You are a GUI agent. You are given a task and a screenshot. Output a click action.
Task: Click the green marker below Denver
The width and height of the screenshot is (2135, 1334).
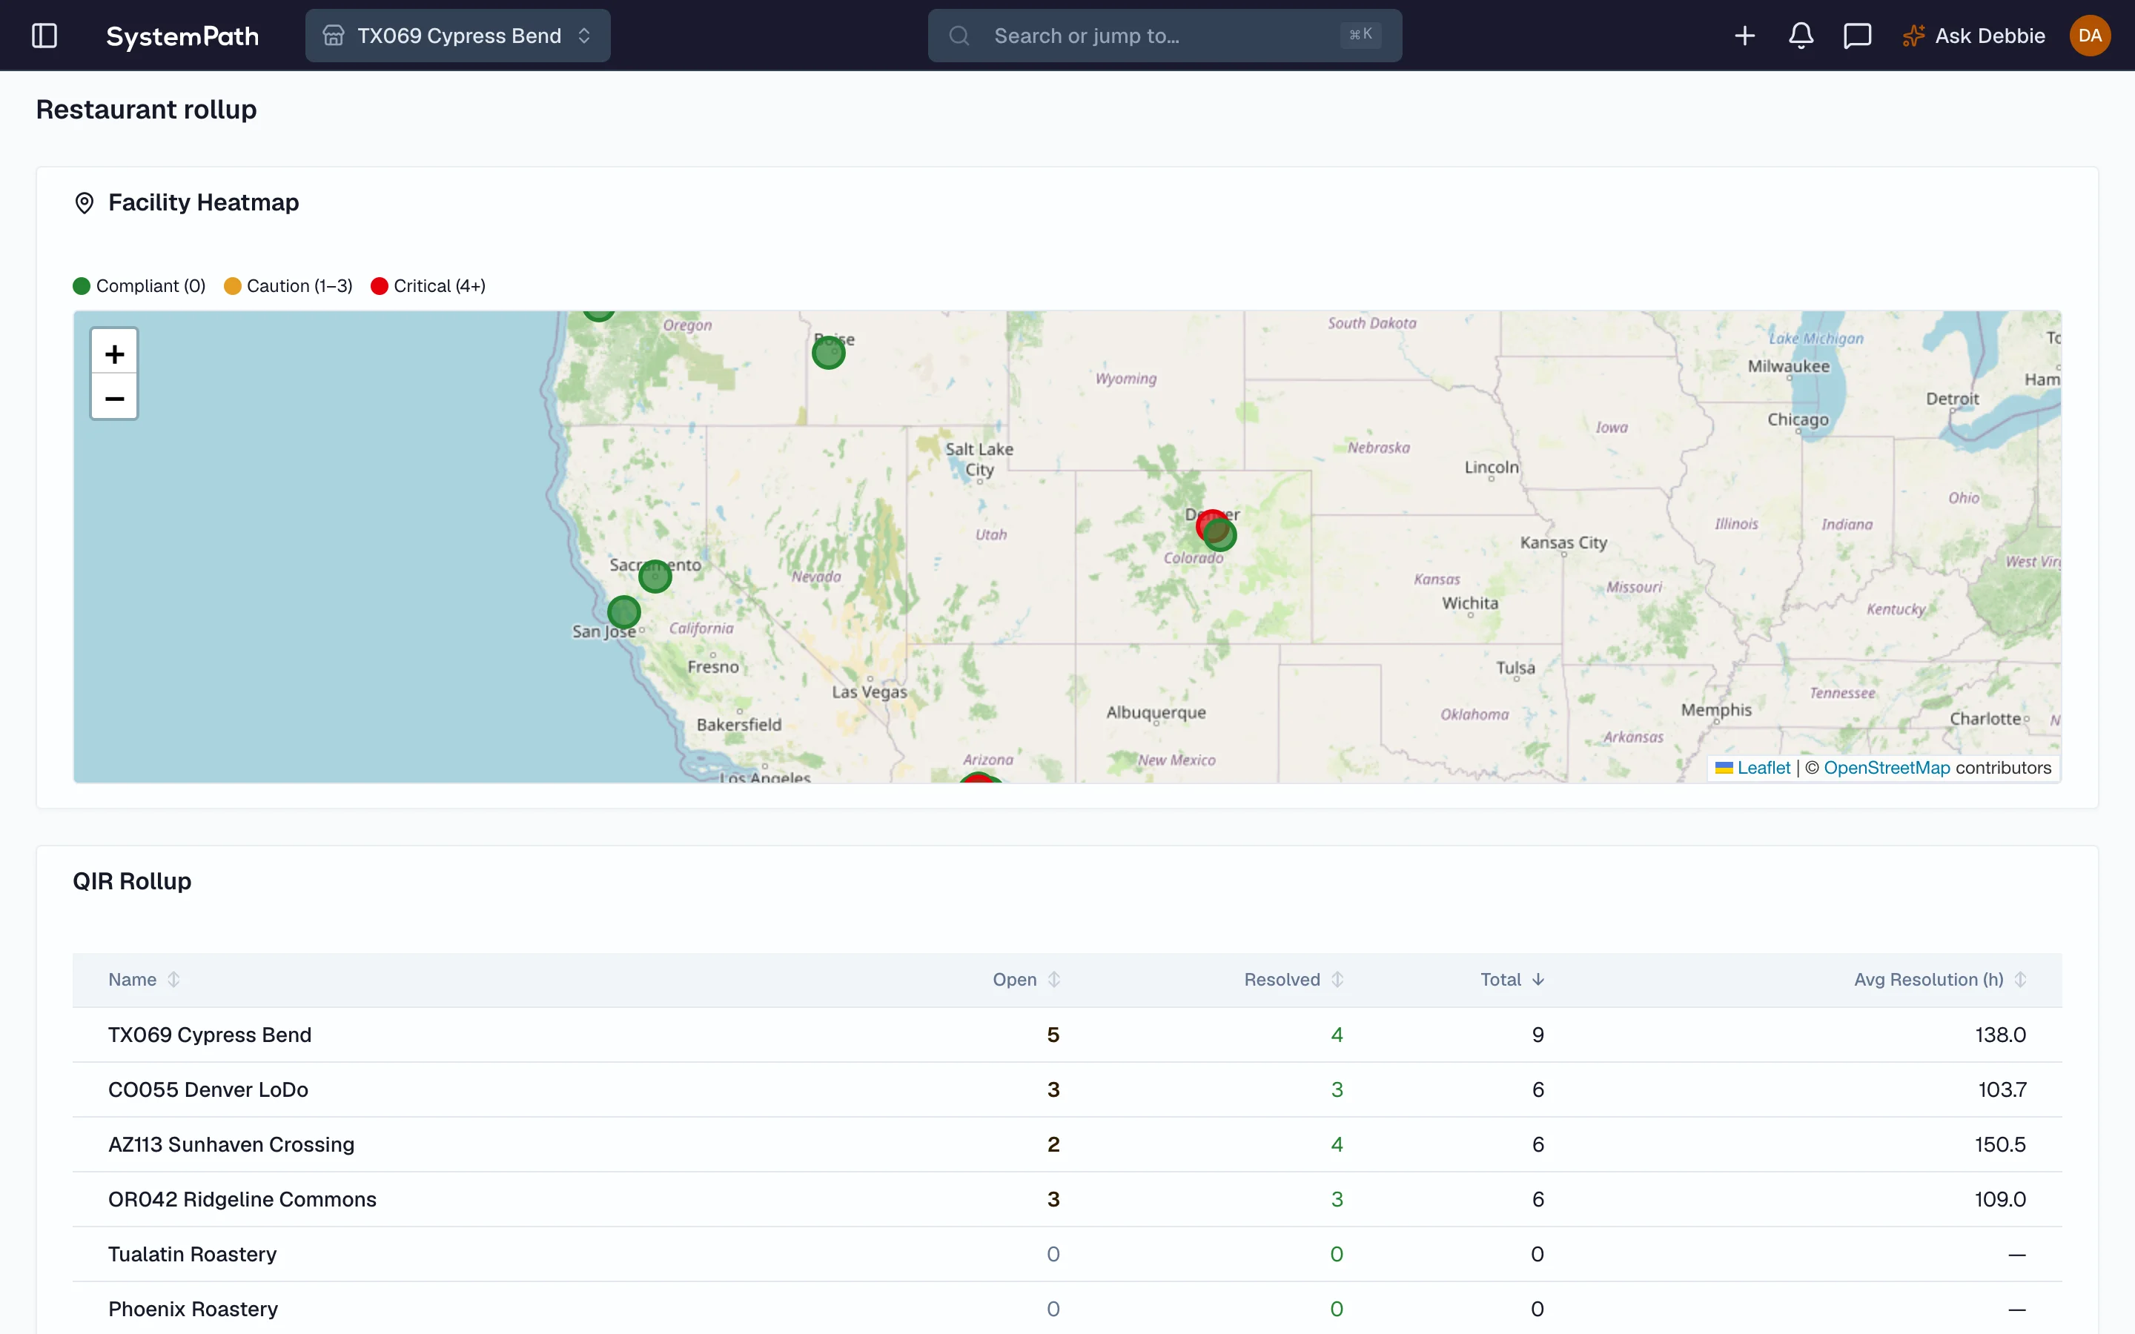1221,534
